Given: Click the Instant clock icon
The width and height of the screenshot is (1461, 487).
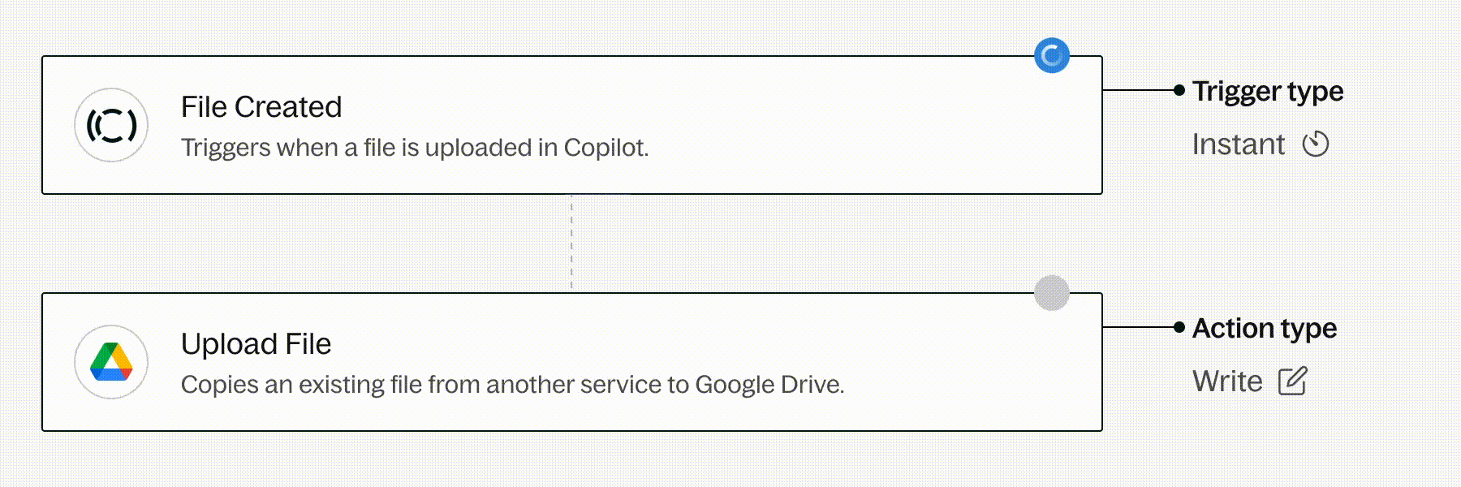Looking at the screenshot, I should (1316, 144).
